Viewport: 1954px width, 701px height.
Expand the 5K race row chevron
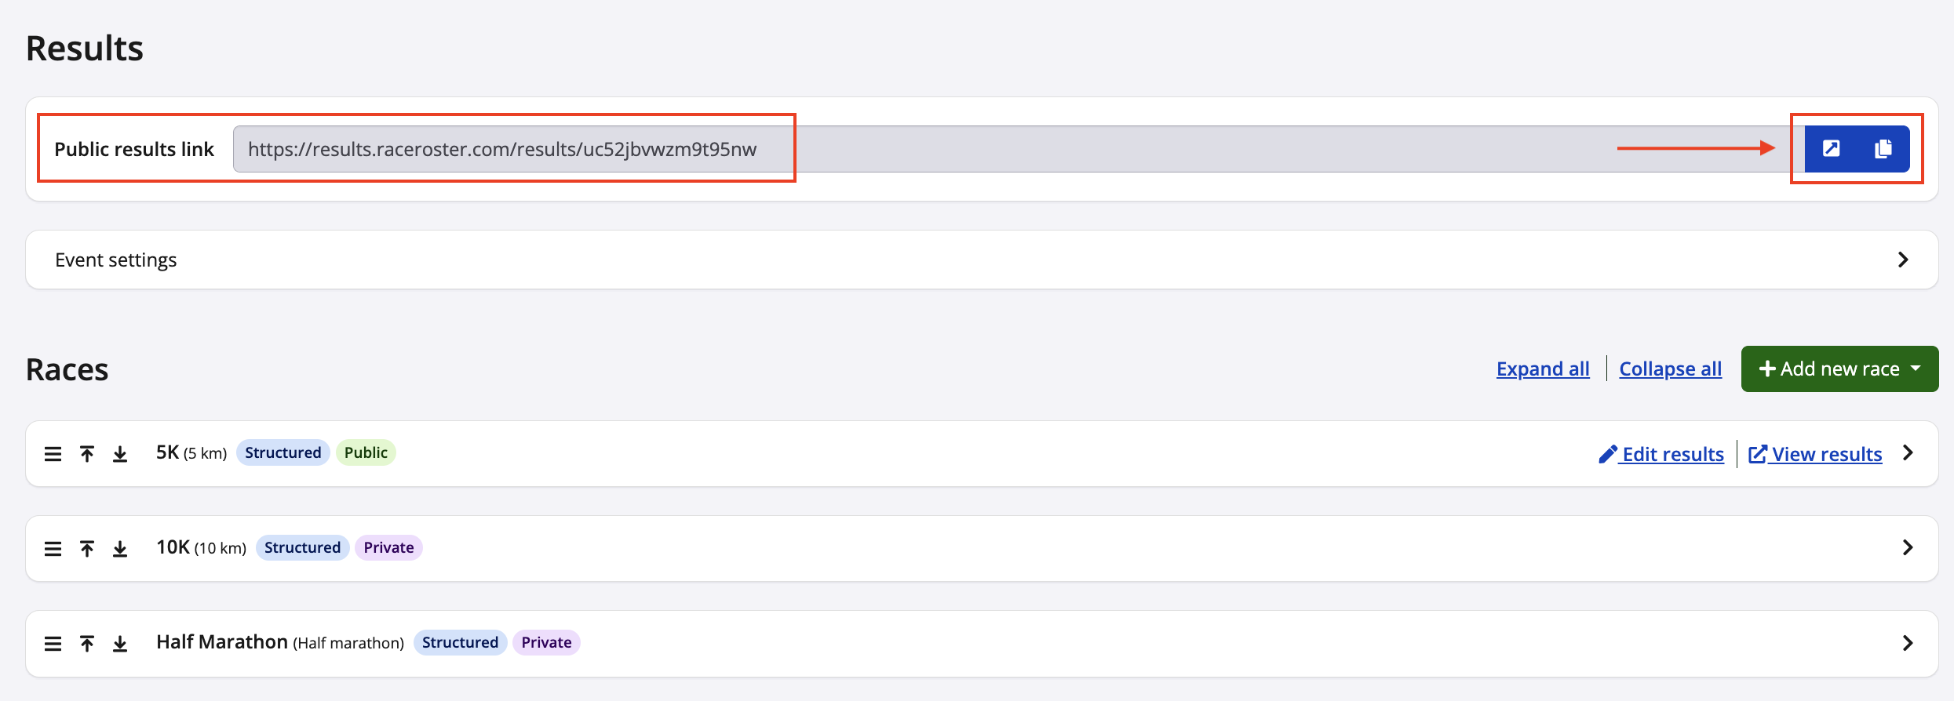pos(1908,453)
